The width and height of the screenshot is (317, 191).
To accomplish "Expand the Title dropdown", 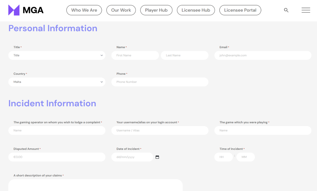I will coord(57,55).
